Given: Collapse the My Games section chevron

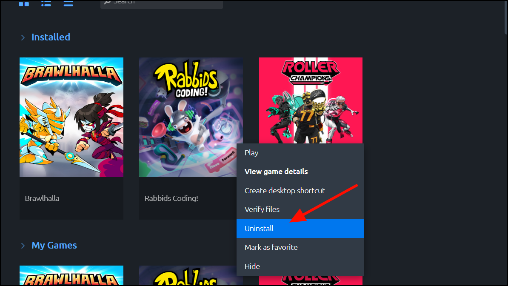Looking at the screenshot, I should pyautogui.click(x=23, y=246).
